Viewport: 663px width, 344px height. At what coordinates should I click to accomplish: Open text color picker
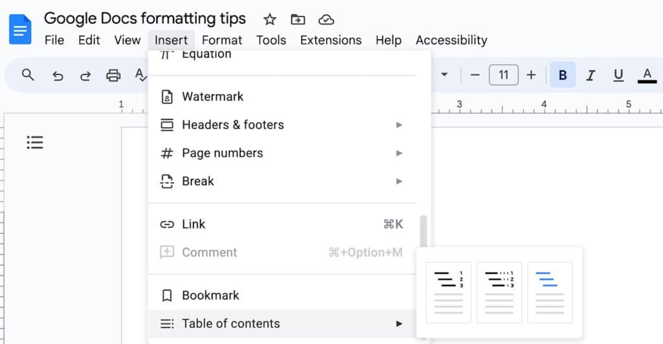click(647, 75)
